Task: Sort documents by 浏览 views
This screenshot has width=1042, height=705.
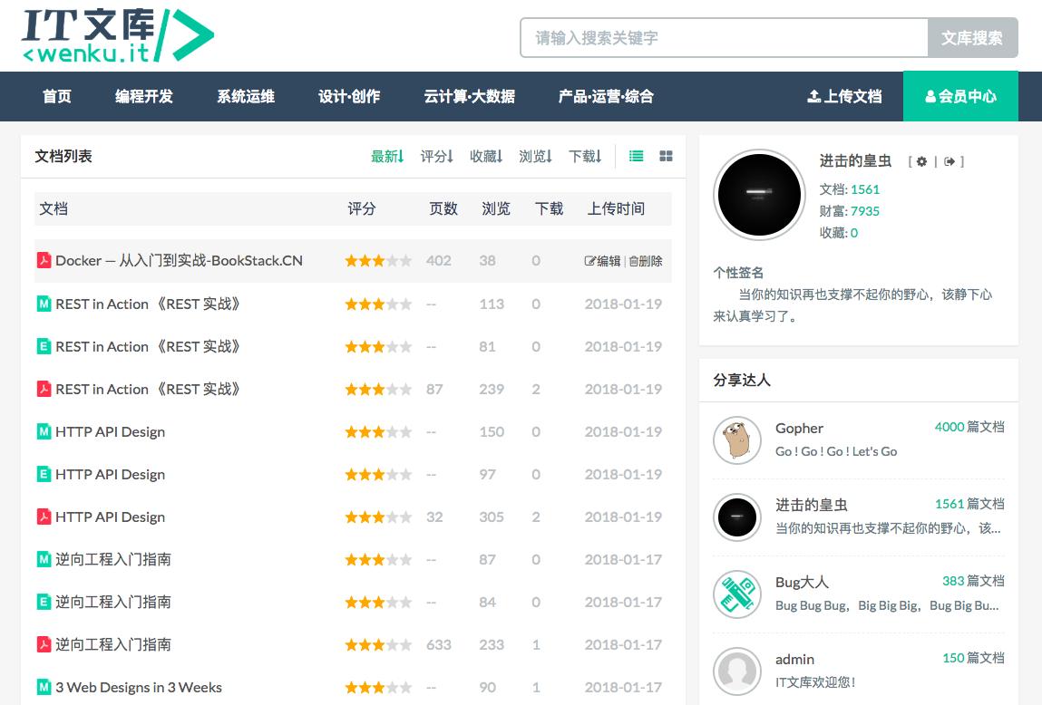Action: pos(535,156)
